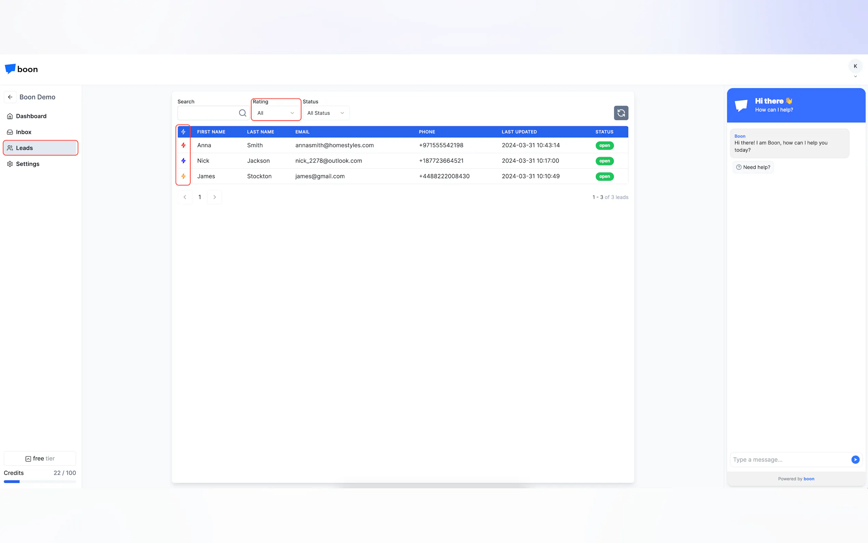Click the Credits usage progress bar
868x543 pixels.
pyautogui.click(x=40, y=481)
